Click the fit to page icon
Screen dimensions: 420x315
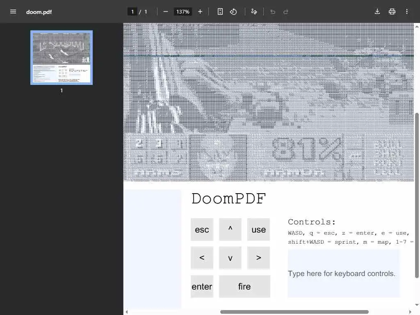tap(220, 11)
